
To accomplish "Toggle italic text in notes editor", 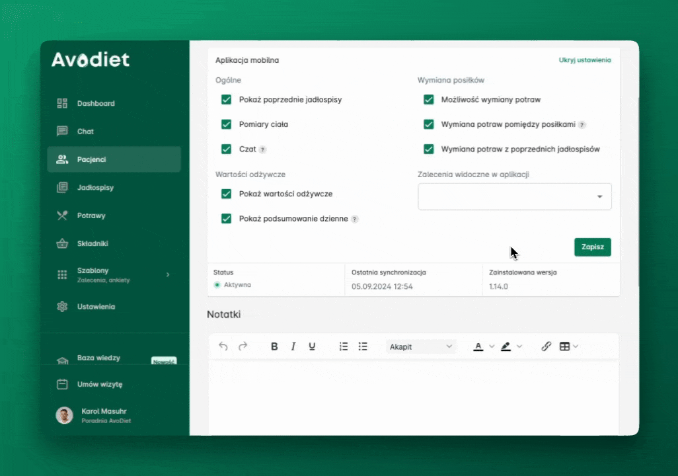I will point(293,346).
